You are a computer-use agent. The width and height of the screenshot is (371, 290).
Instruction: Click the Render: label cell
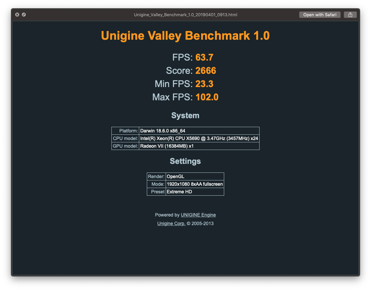click(156, 176)
